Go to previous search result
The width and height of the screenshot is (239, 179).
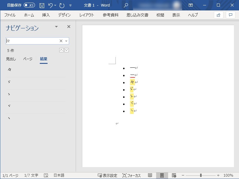click(x=61, y=50)
